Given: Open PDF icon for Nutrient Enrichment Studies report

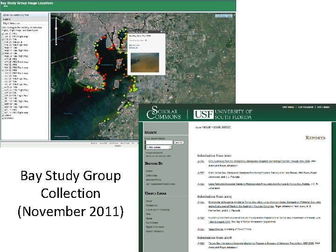Looking at the screenshot, I should click(201, 218).
